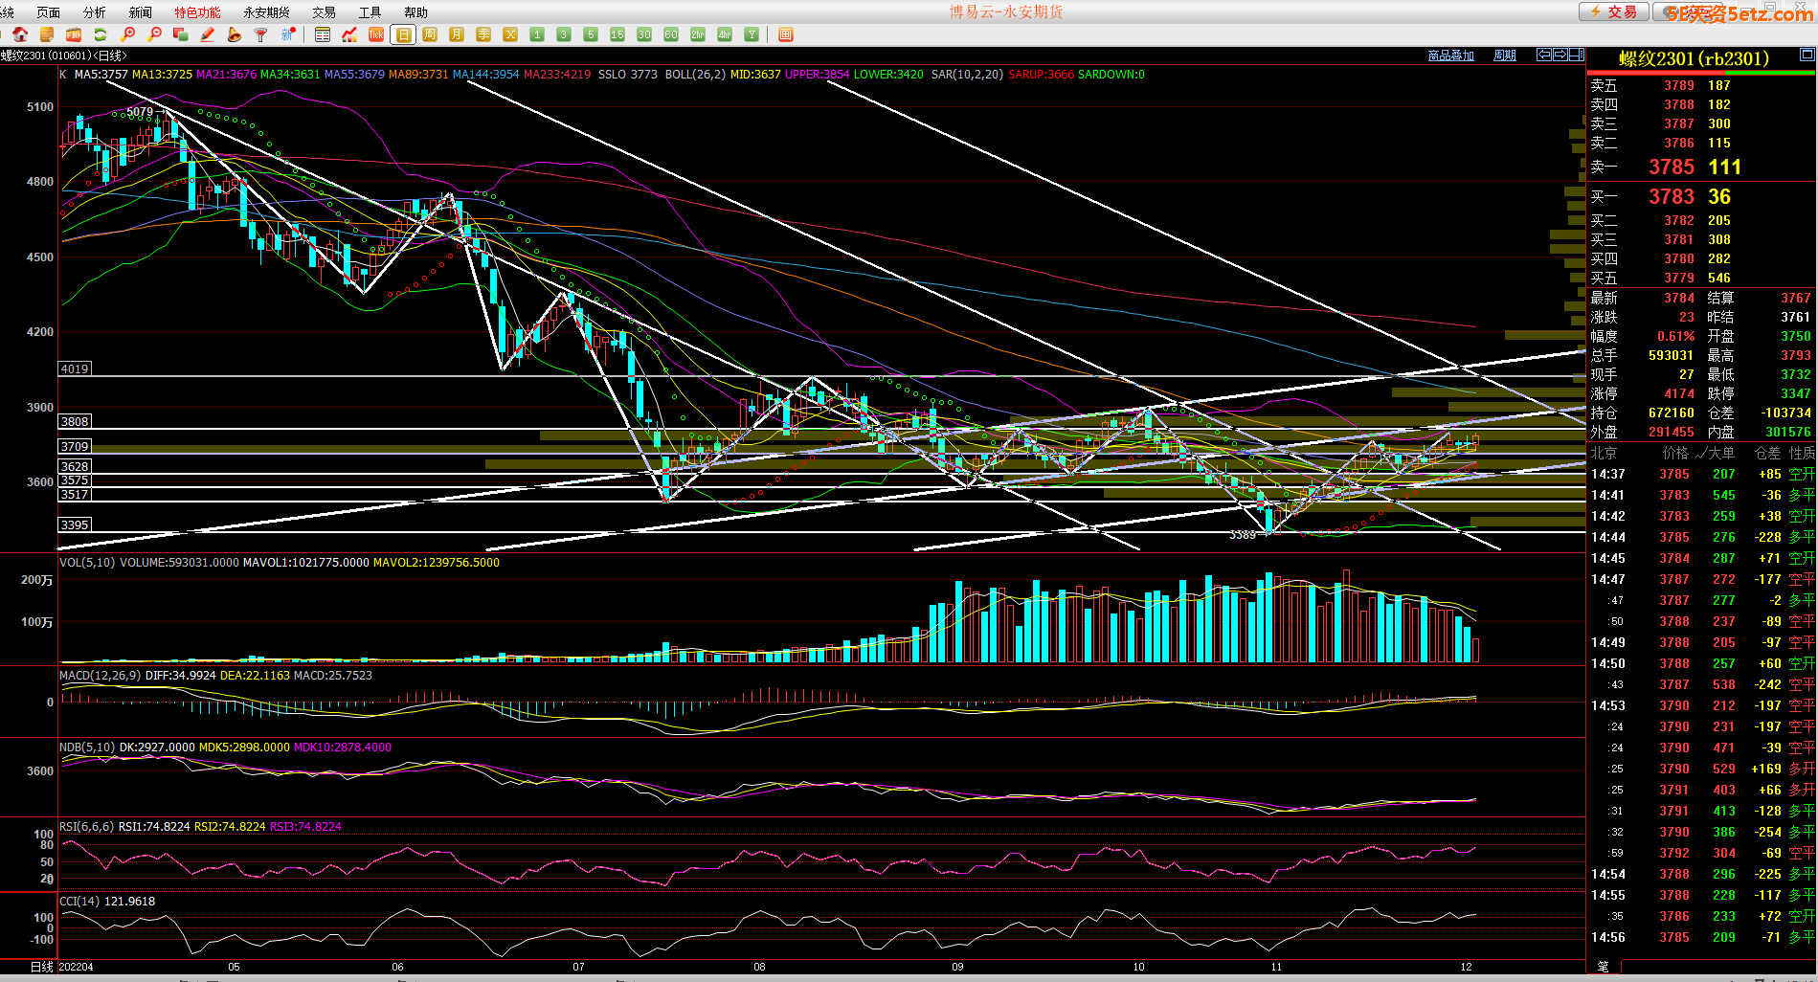Click the 笔 tab at bottom right

tap(1604, 967)
